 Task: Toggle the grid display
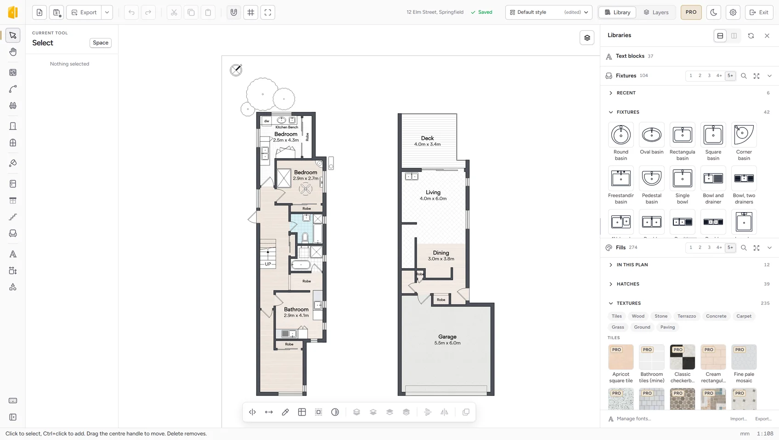tap(251, 12)
